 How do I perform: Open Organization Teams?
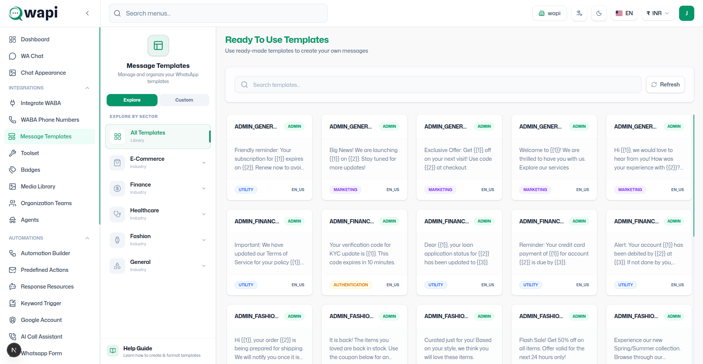(x=49, y=203)
